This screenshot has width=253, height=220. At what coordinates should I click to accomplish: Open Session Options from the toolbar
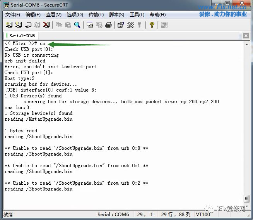click(120, 25)
